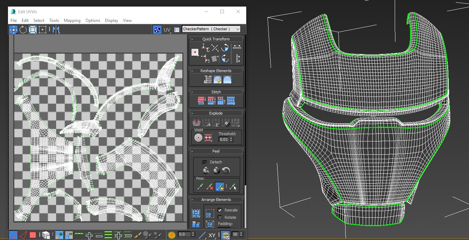Click the weld Threshold value field

click(x=224, y=139)
